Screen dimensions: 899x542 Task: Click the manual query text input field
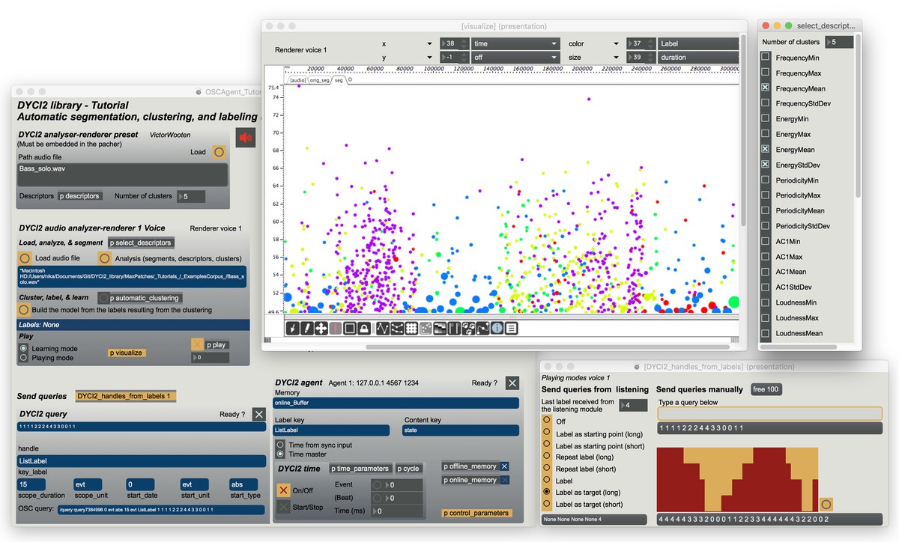point(769,413)
